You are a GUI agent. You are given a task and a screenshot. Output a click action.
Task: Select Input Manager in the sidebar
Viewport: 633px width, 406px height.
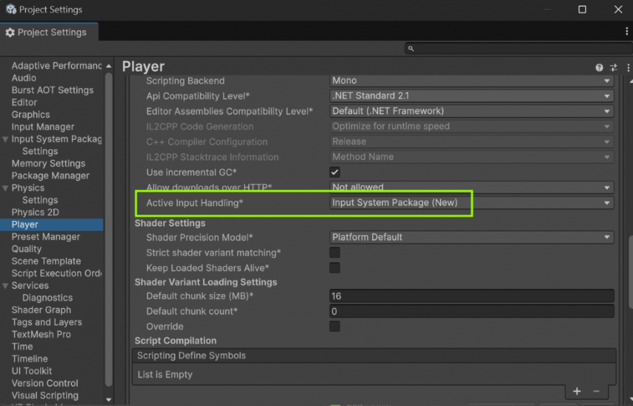(x=43, y=127)
